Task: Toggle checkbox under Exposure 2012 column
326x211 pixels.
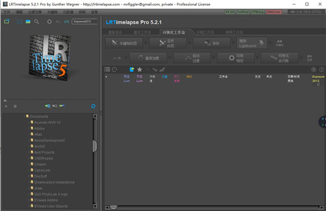Action: 318,84
